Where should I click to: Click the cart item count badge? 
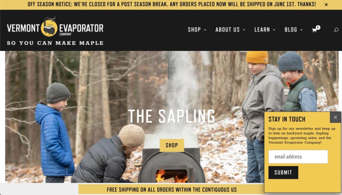click(x=318, y=27)
